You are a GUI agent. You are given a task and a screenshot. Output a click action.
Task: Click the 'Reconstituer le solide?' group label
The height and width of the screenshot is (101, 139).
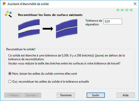coord(21,49)
